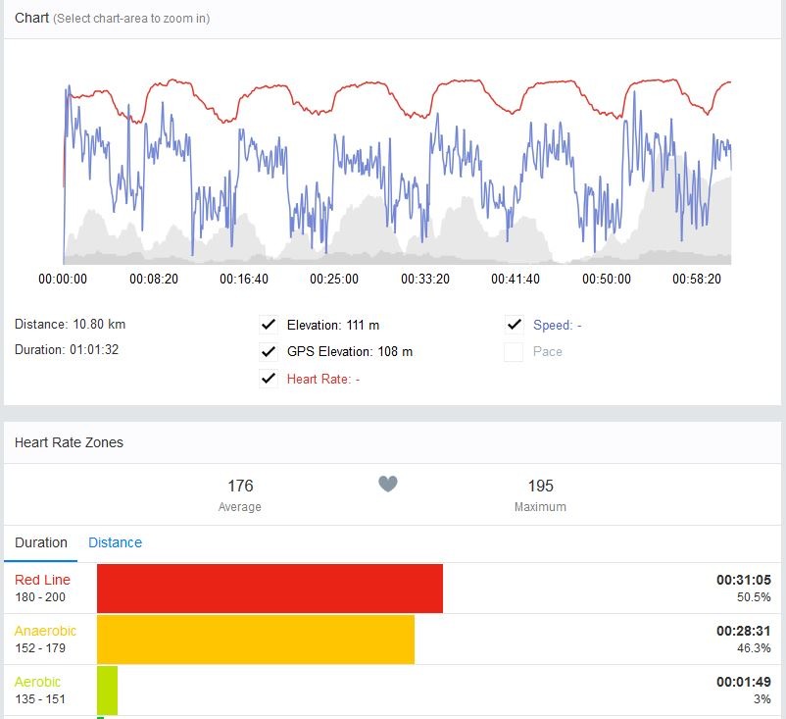Click the red Red Line zone bar
The width and height of the screenshot is (786, 719).
click(x=270, y=588)
